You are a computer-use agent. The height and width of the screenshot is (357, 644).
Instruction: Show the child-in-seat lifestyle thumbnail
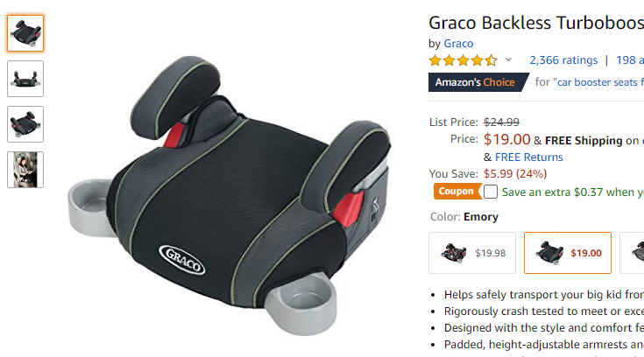[25, 170]
